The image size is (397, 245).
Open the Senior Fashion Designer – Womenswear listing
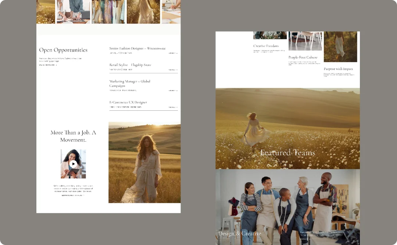click(x=137, y=48)
